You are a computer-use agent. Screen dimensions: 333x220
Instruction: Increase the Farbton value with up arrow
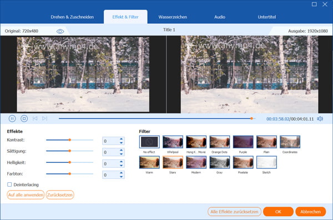tap(121, 173)
